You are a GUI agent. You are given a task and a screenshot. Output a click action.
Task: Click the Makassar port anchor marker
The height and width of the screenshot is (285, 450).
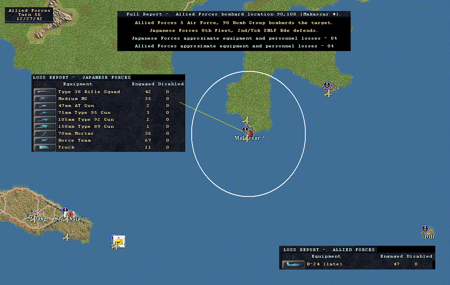click(x=245, y=129)
